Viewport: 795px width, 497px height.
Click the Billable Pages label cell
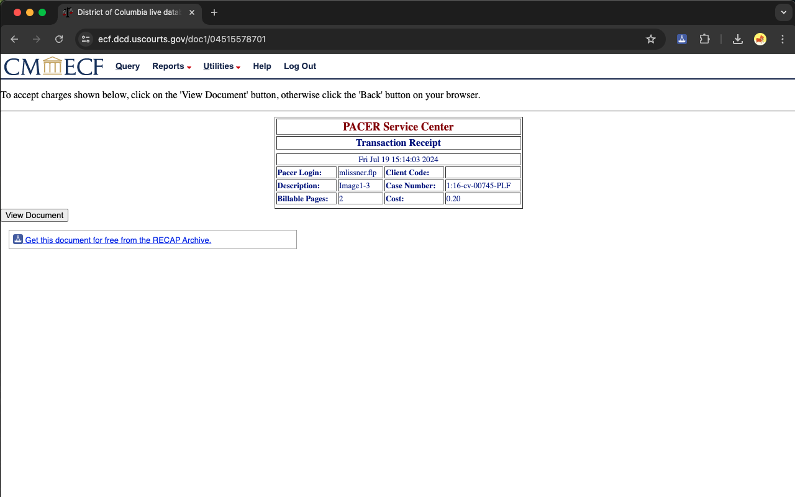[x=306, y=199]
